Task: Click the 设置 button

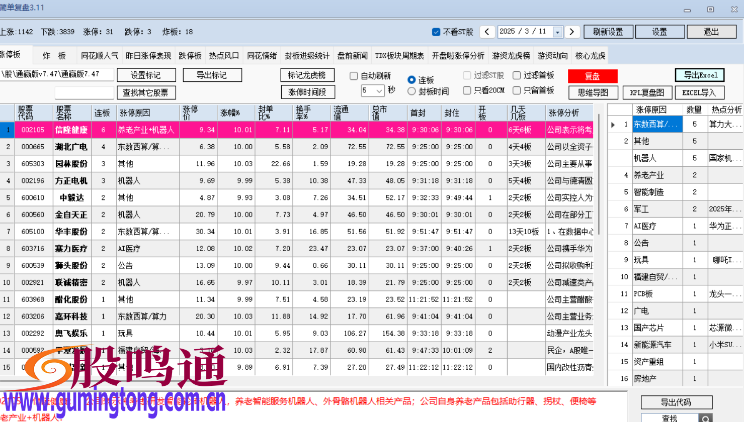Action: pyautogui.click(x=659, y=32)
